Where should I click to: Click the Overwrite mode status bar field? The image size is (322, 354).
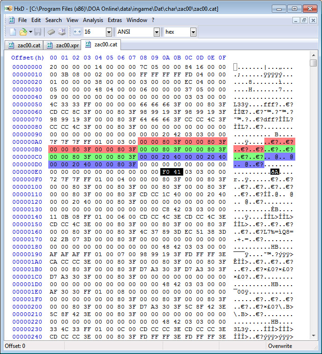[x=280, y=346]
